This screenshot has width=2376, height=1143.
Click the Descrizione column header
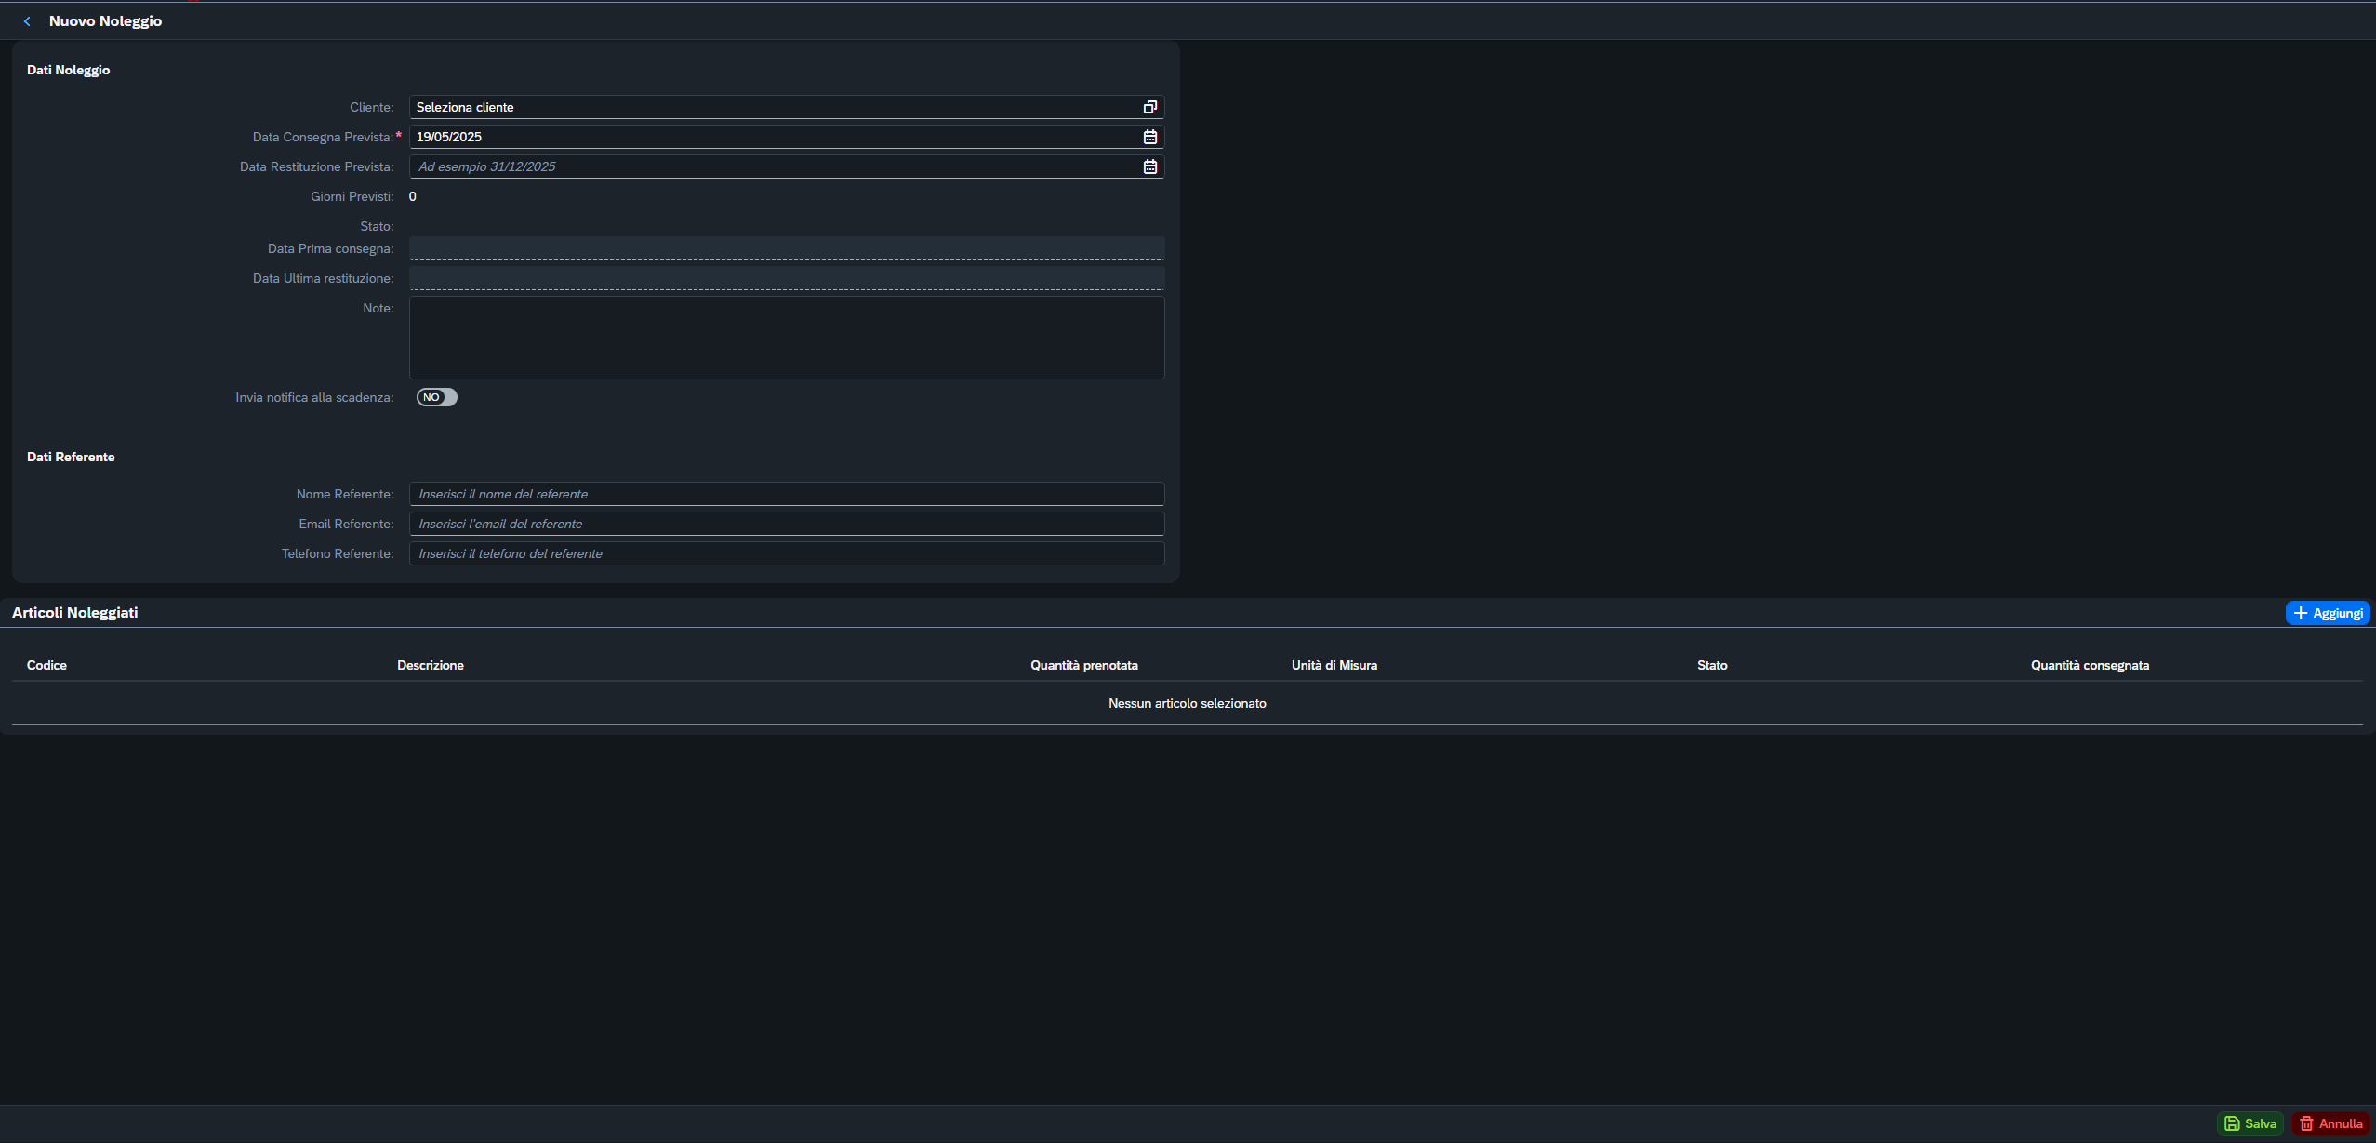coord(430,666)
